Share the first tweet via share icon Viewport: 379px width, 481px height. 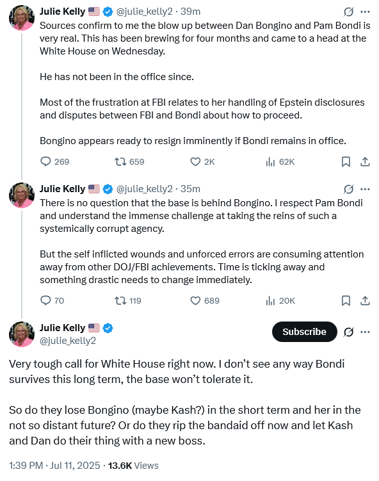pos(364,161)
